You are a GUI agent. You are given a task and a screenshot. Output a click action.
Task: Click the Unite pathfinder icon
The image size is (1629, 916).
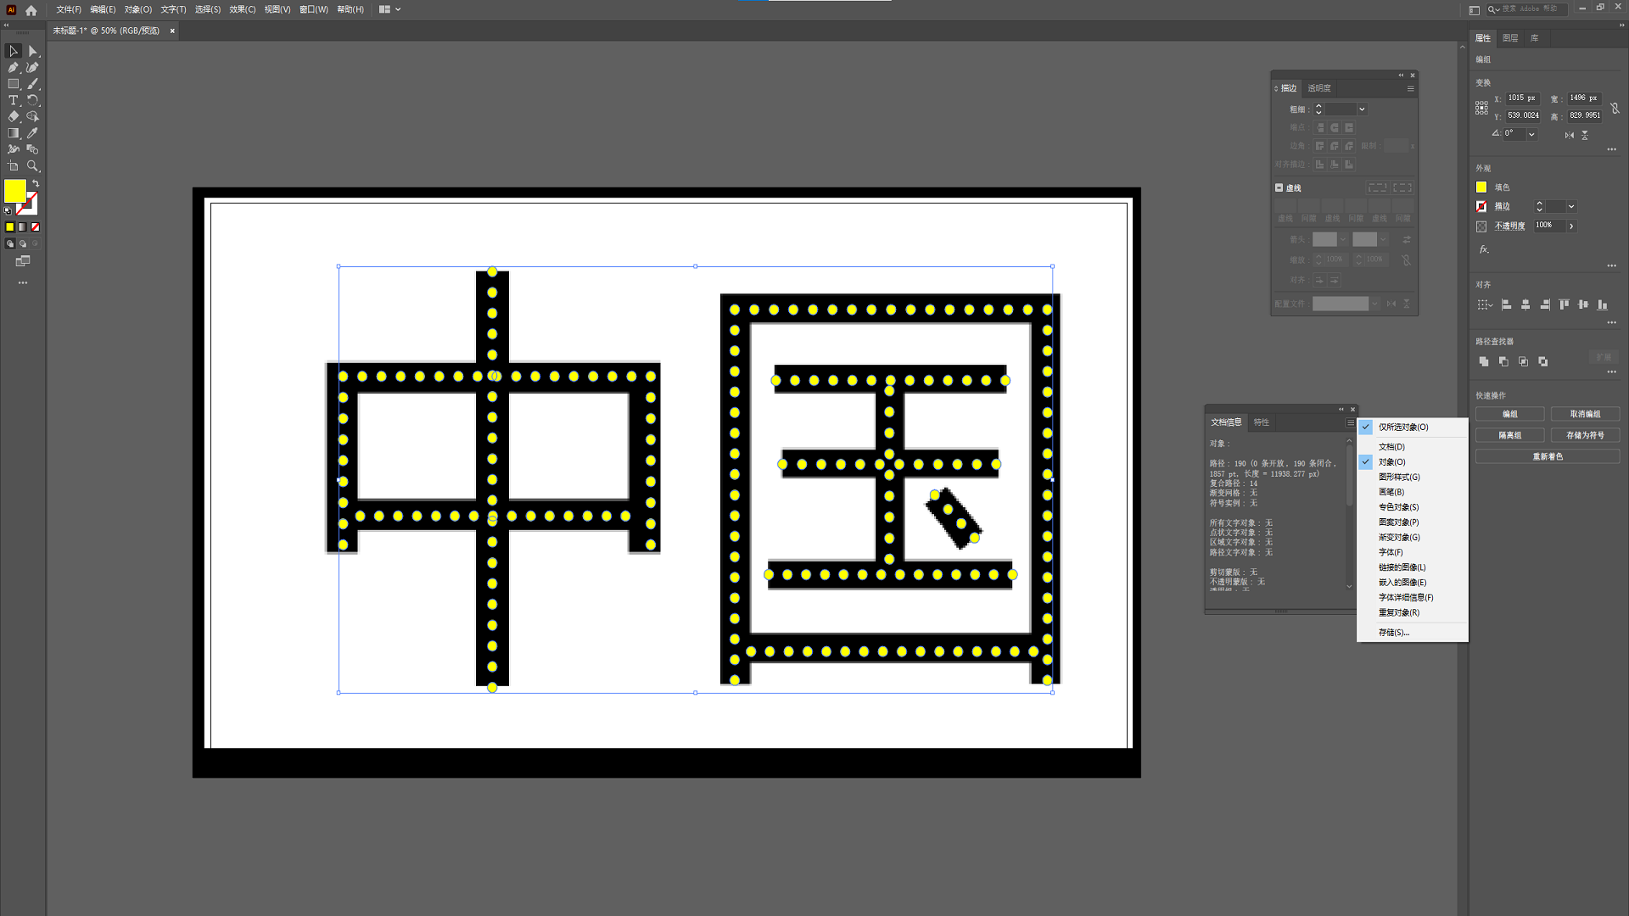point(1484,361)
